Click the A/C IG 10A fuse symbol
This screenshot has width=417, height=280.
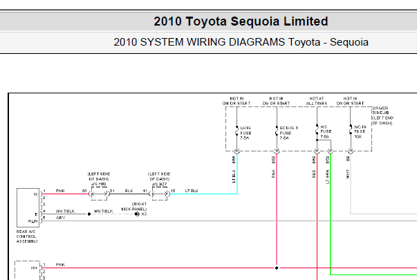click(351, 129)
